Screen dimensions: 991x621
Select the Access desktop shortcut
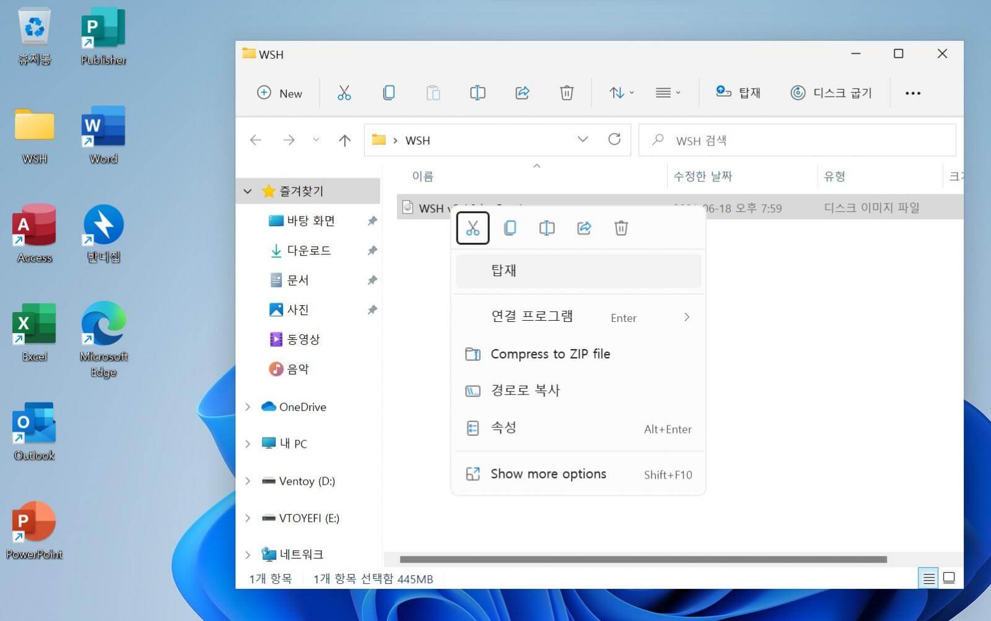tap(35, 234)
